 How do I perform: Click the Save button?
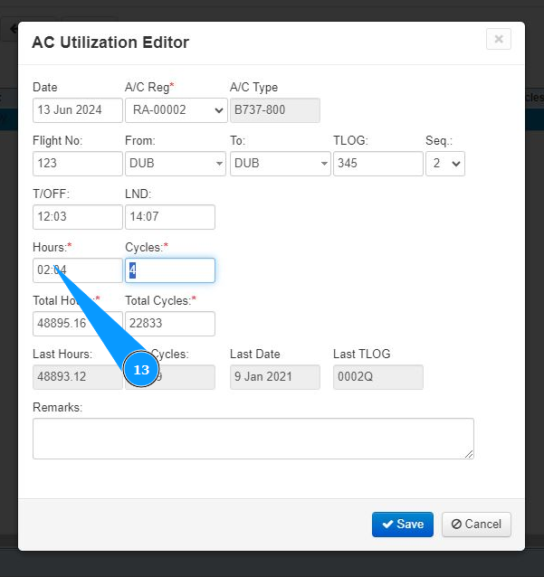tap(402, 525)
